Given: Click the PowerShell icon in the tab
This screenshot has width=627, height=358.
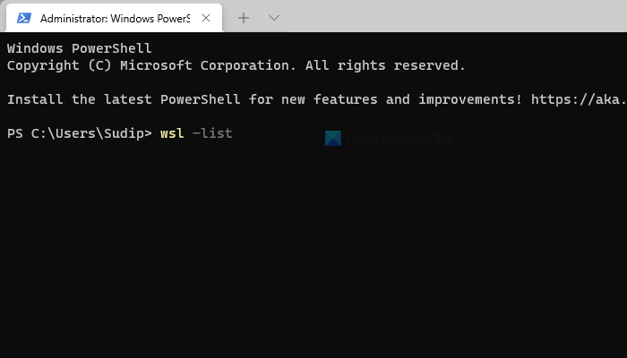Looking at the screenshot, I should (x=24, y=18).
